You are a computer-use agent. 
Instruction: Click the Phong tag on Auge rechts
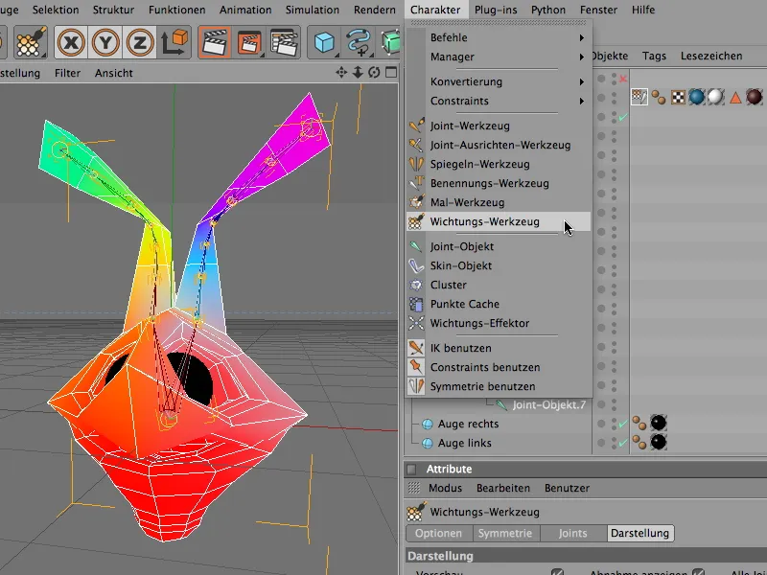pos(639,424)
